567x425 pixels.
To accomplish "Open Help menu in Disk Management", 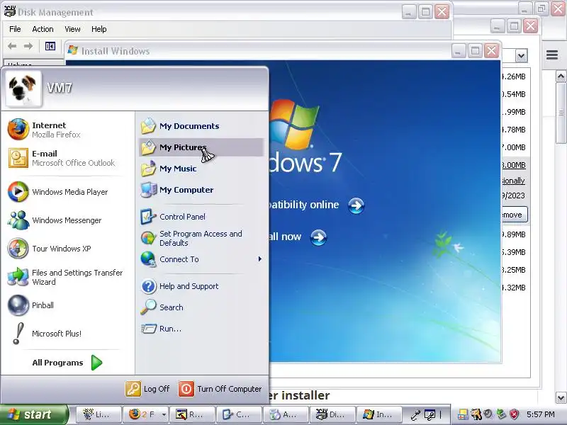I will 99,29.
